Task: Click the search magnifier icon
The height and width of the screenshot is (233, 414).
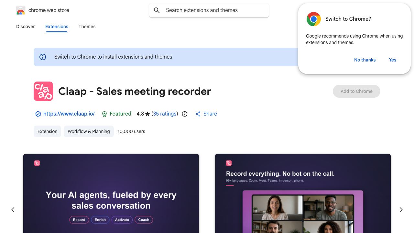Action: (x=157, y=10)
